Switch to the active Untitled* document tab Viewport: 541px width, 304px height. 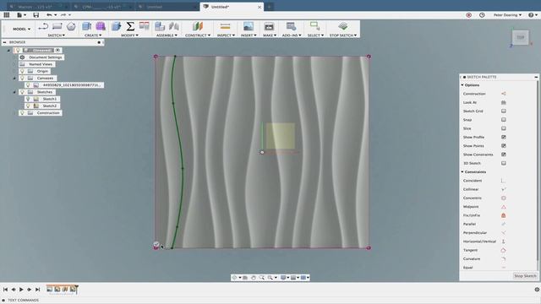tap(232, 7)
